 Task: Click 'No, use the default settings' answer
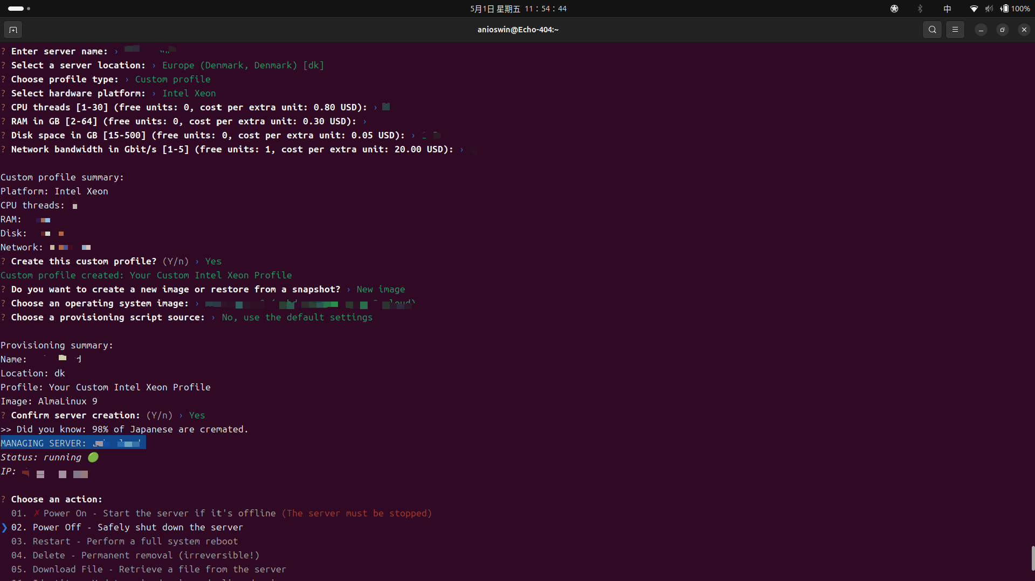[x=297, y=317]
